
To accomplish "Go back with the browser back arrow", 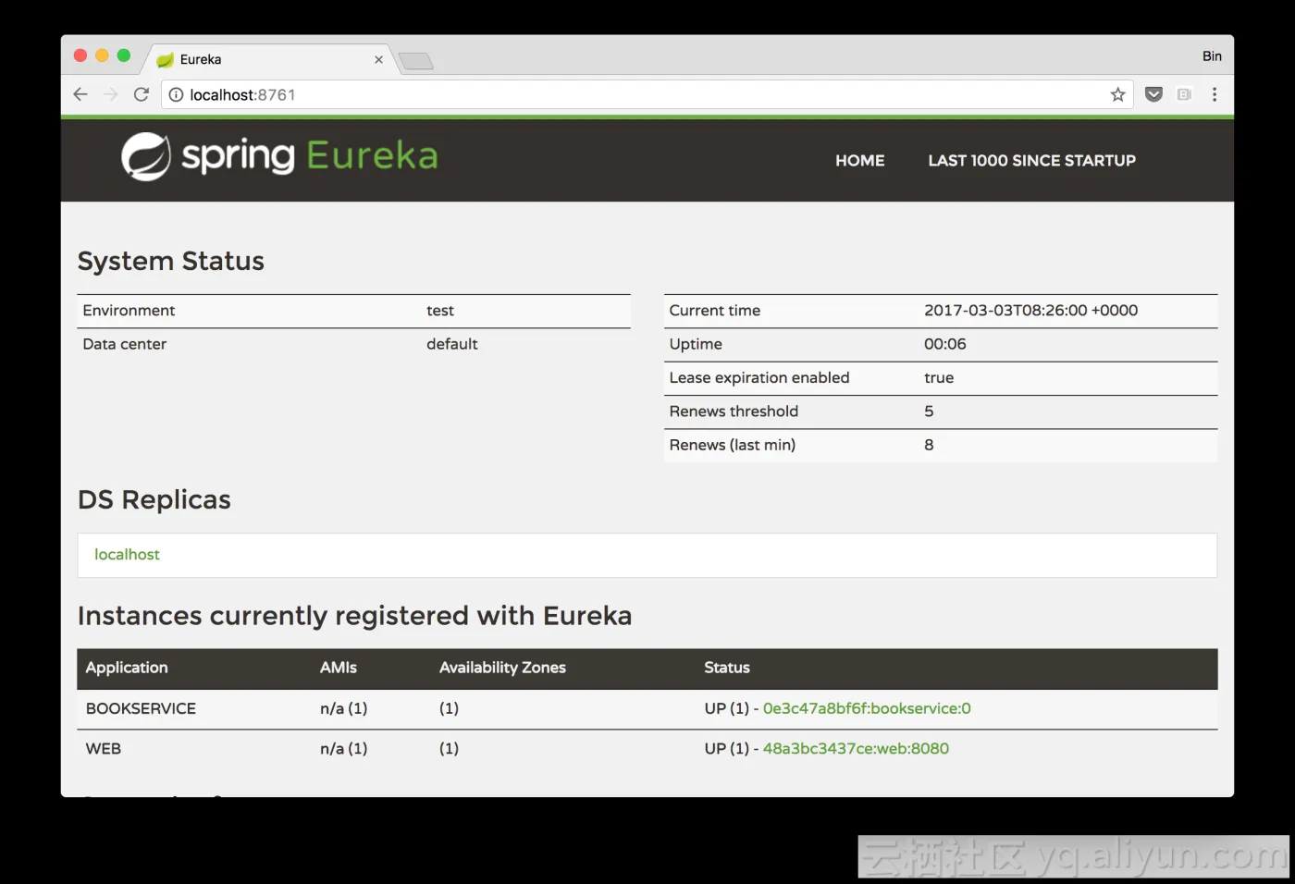I will point(80,94).
